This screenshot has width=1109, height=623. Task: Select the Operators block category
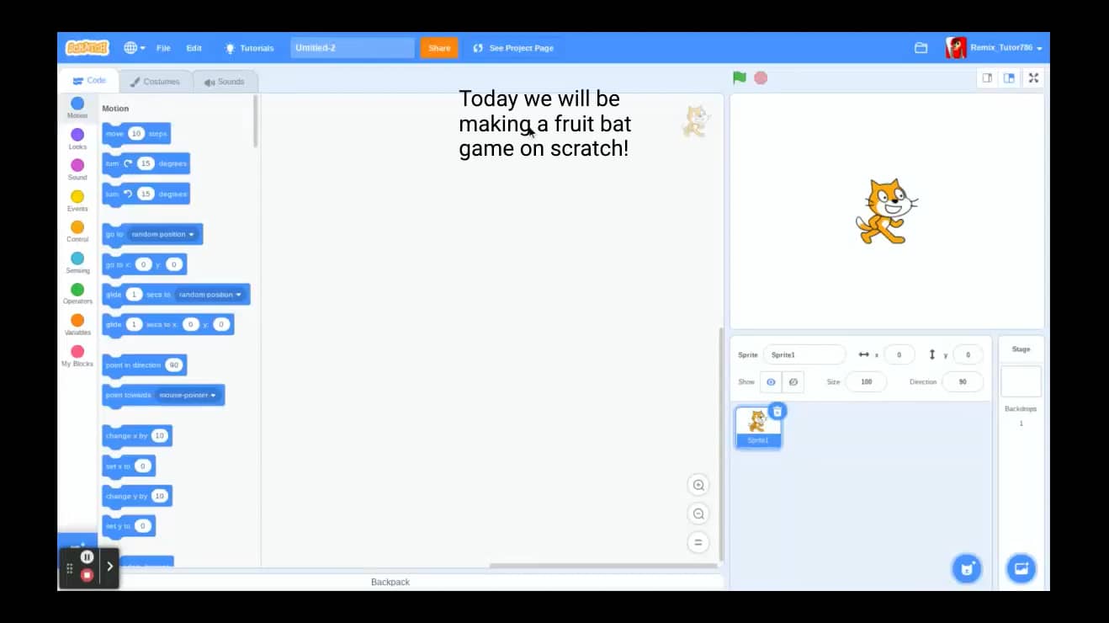coord(77,294)
